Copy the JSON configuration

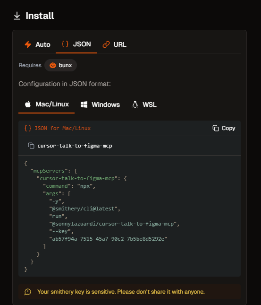click(224, 128)
